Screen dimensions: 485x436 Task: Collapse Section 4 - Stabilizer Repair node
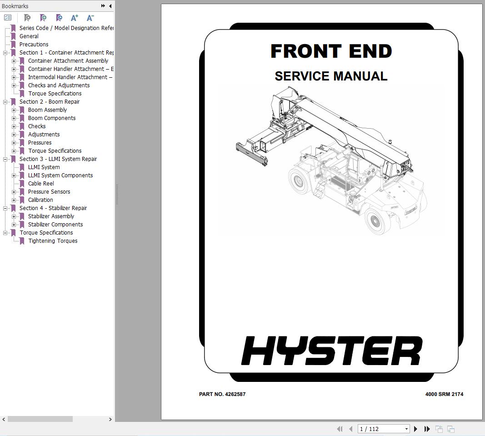click(x=5, y=209)
